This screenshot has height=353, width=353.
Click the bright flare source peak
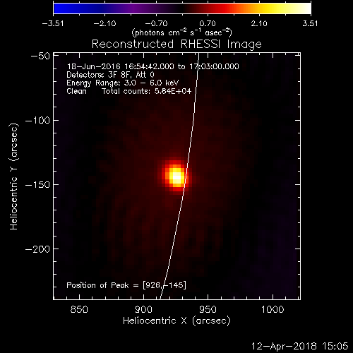[176, 176]
